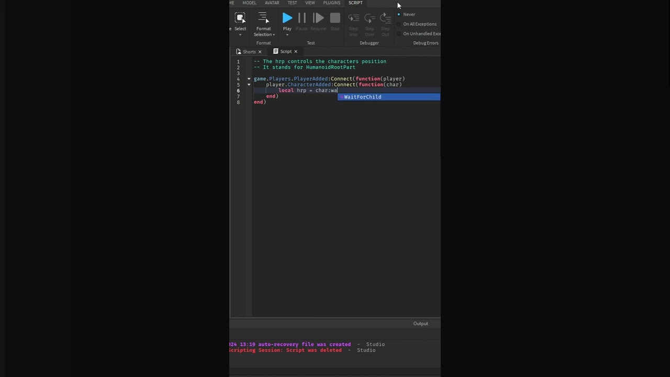Open the dropdown arrow under Play

tap(287, 35)
